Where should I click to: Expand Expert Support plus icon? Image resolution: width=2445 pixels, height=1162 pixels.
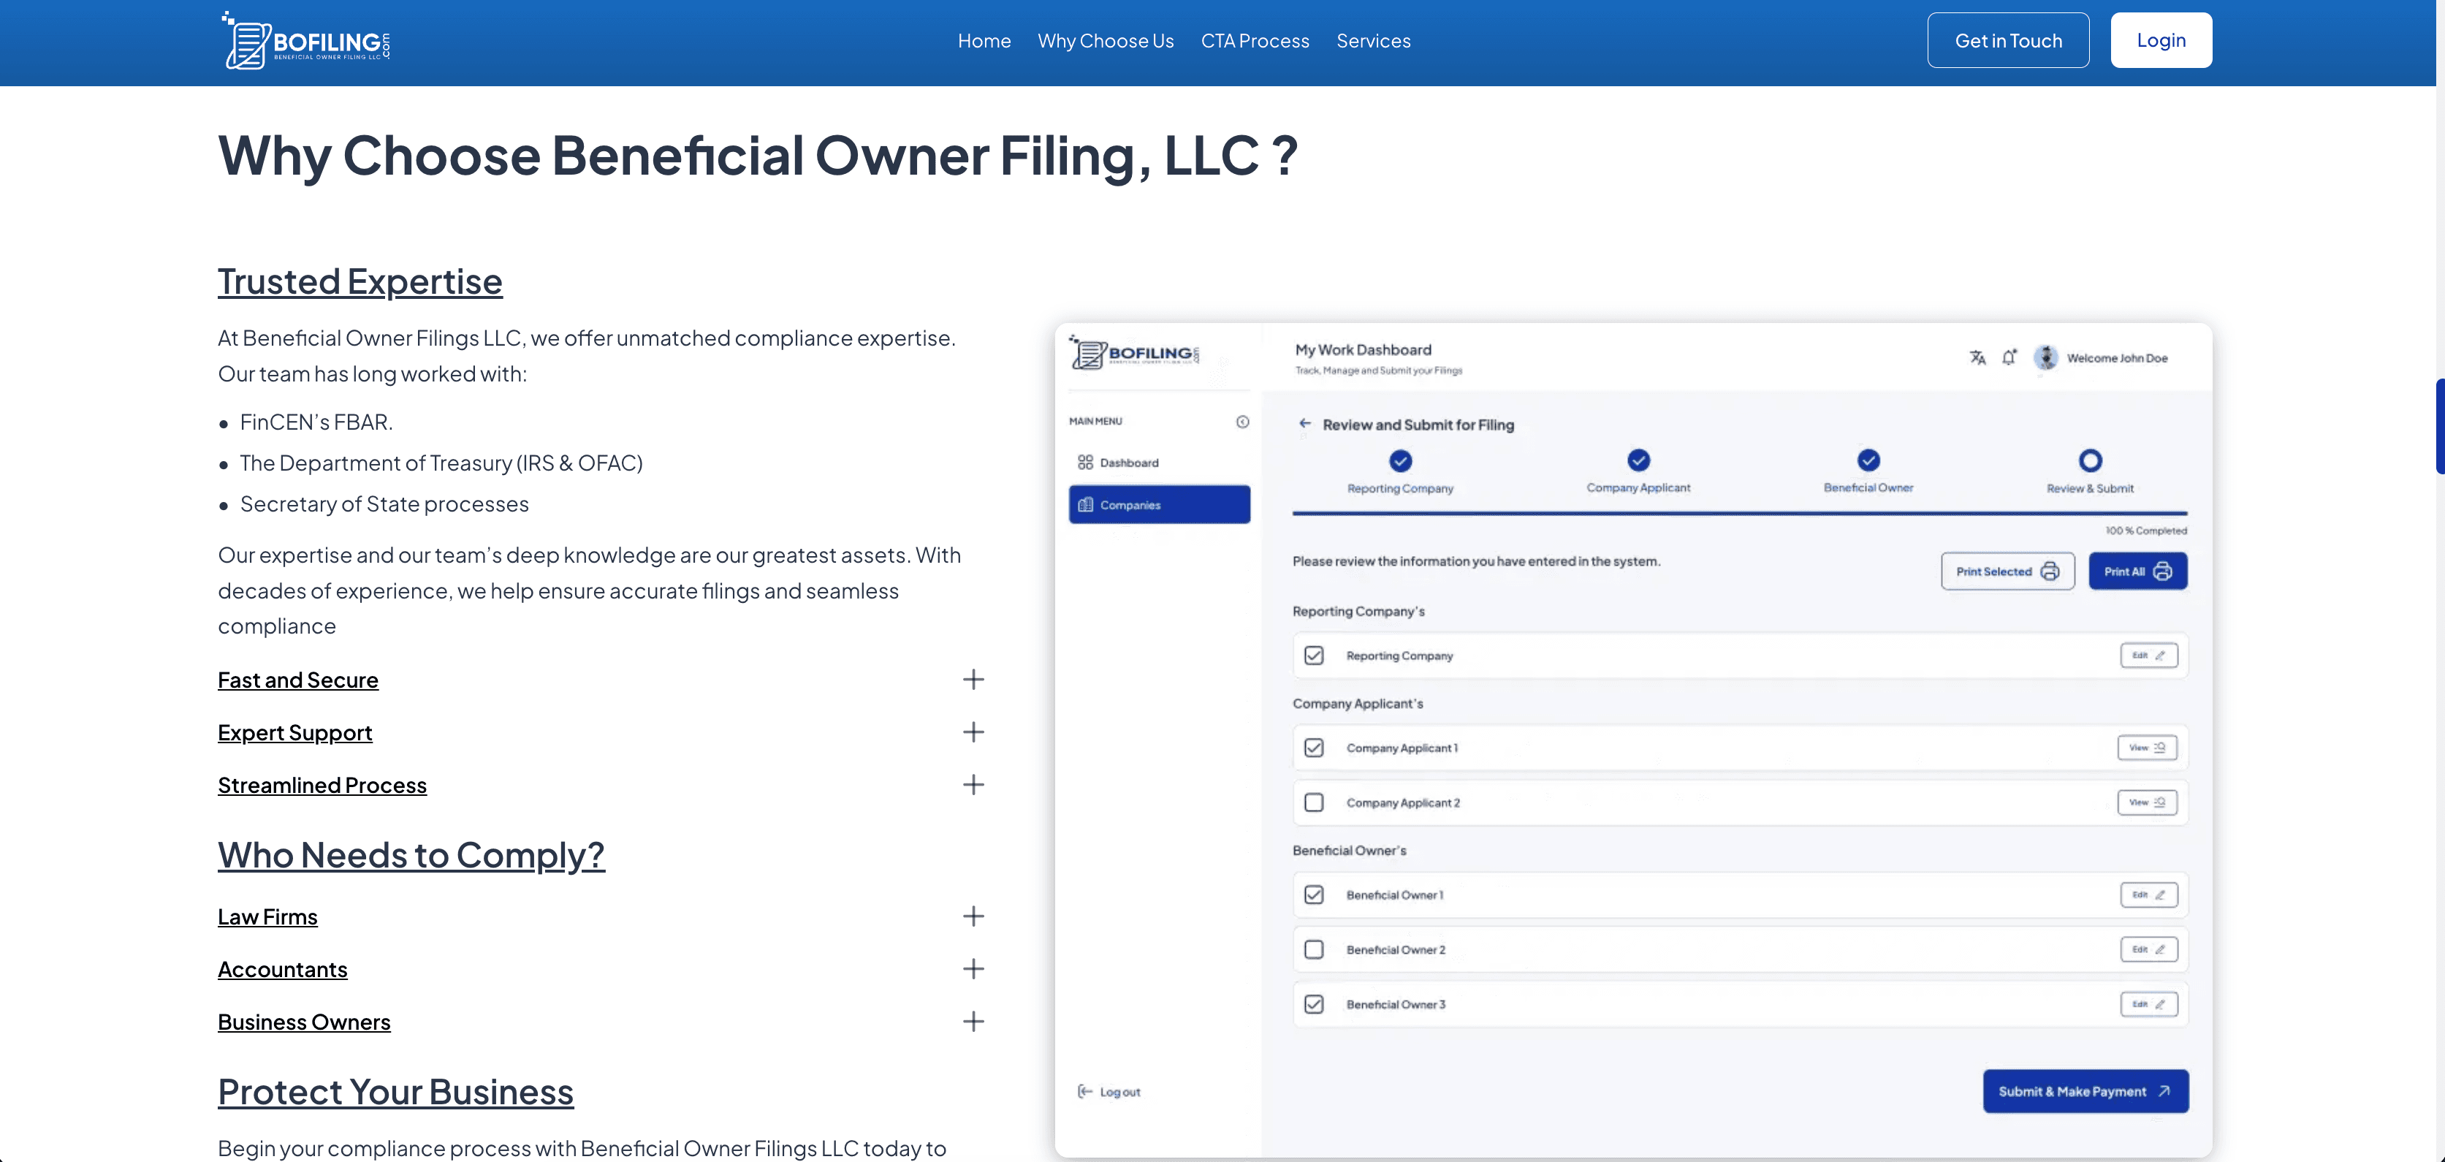point(973,732)
